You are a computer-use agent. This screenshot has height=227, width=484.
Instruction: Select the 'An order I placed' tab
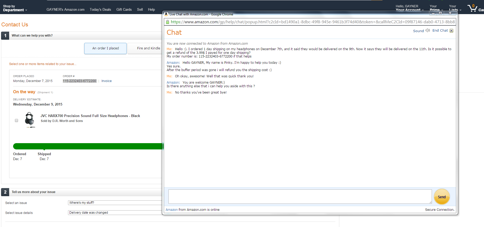105,48
